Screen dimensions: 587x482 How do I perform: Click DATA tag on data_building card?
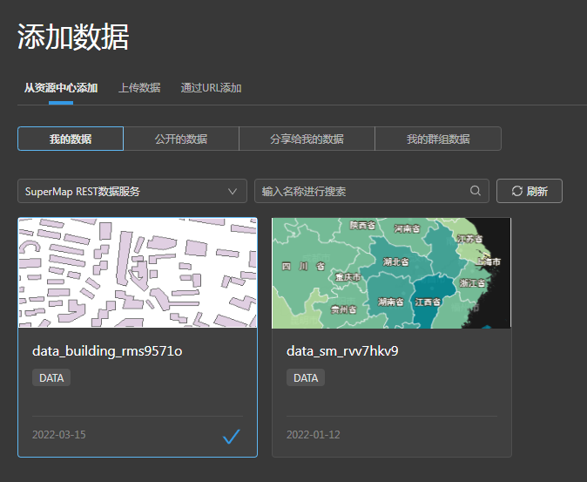(51, 378)
